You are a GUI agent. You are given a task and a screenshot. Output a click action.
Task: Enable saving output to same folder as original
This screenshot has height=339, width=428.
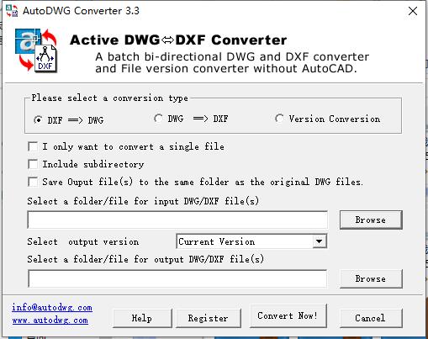(33, 182)
